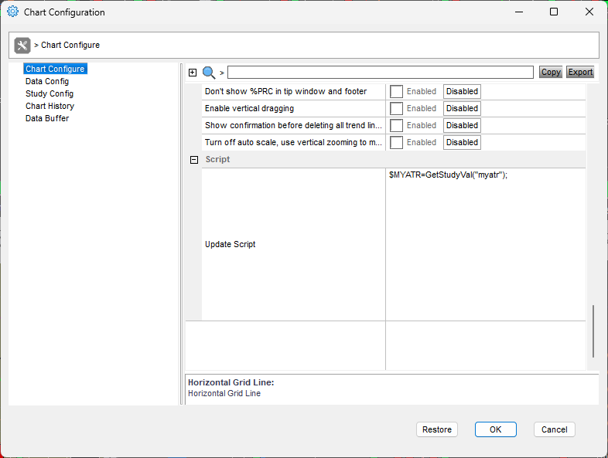Collapse the Script section
Viewport: 608px width, 458px height.
point(194,160)
